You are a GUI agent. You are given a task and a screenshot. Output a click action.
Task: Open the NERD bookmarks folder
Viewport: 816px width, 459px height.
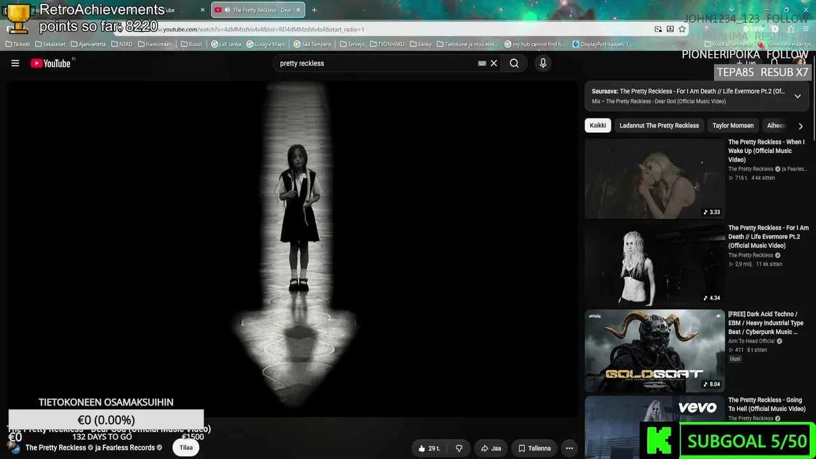[122, 45]
